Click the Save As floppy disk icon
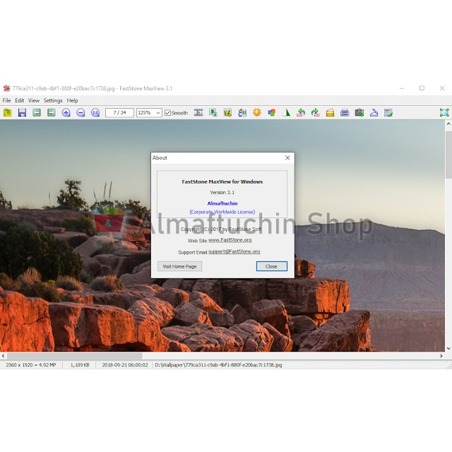The width and height of the screenshot is (452, 452). click(x=22, y=112)
